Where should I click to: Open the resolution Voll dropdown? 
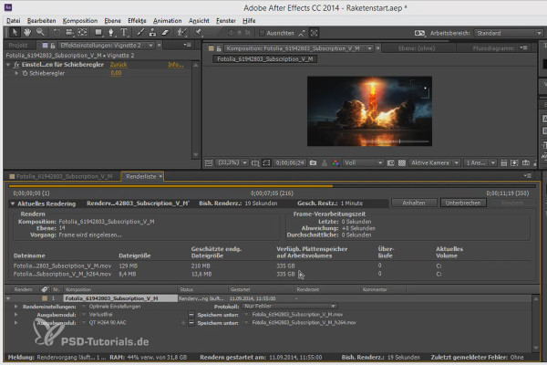pyautogui.click(x=363, y=162)
